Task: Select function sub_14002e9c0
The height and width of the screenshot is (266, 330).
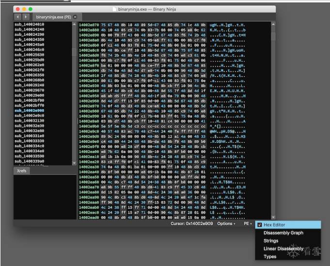Action: click(x=29, y=115)
